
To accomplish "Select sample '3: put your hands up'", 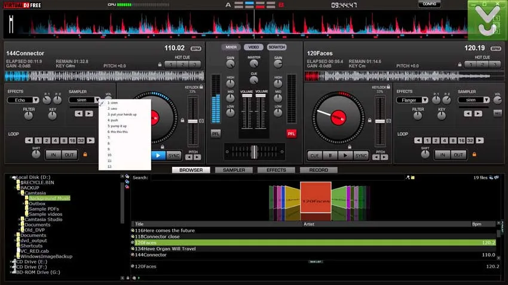I will [122, 114].
